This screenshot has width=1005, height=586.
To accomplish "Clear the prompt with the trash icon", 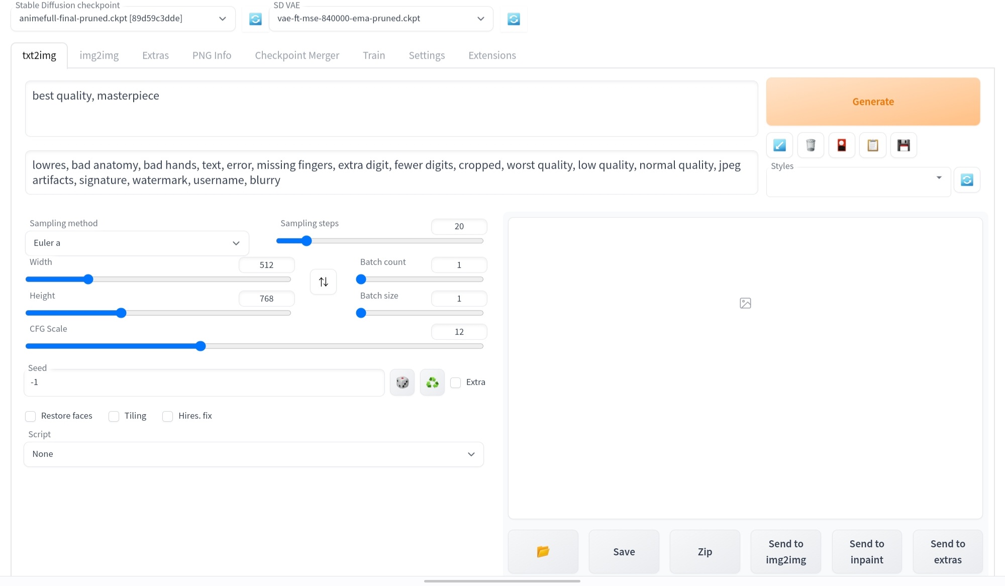I will (810, 145).
